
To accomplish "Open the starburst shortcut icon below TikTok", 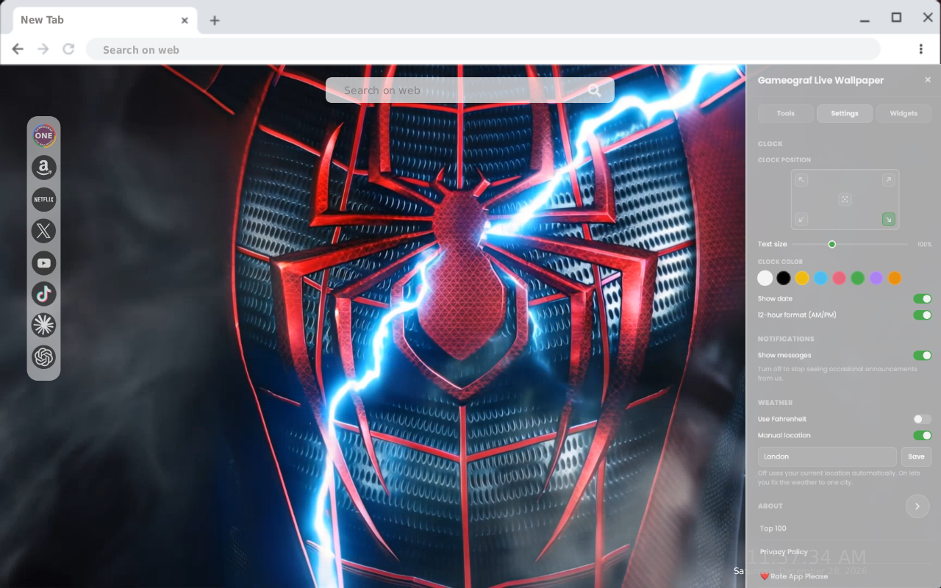I will 44,325.
